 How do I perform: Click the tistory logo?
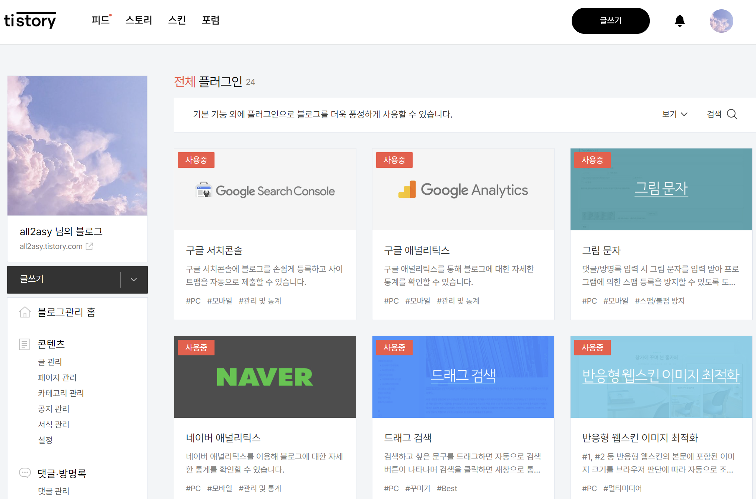[30, 20]
